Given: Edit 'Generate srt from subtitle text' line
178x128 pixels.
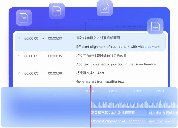Looking at the screenshot, I should pos(100,81).
